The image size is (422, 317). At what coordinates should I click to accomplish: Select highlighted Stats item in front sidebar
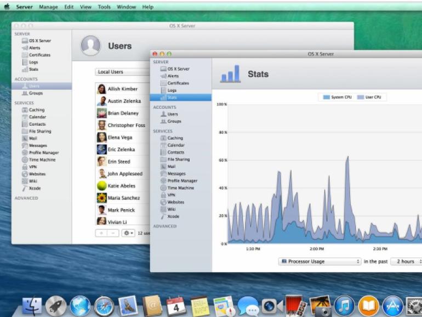tap(181, 97)
